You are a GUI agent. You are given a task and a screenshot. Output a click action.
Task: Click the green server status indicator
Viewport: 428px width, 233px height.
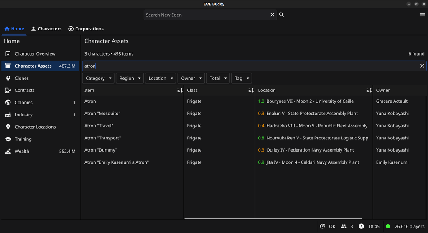click(x=388, y=226)
